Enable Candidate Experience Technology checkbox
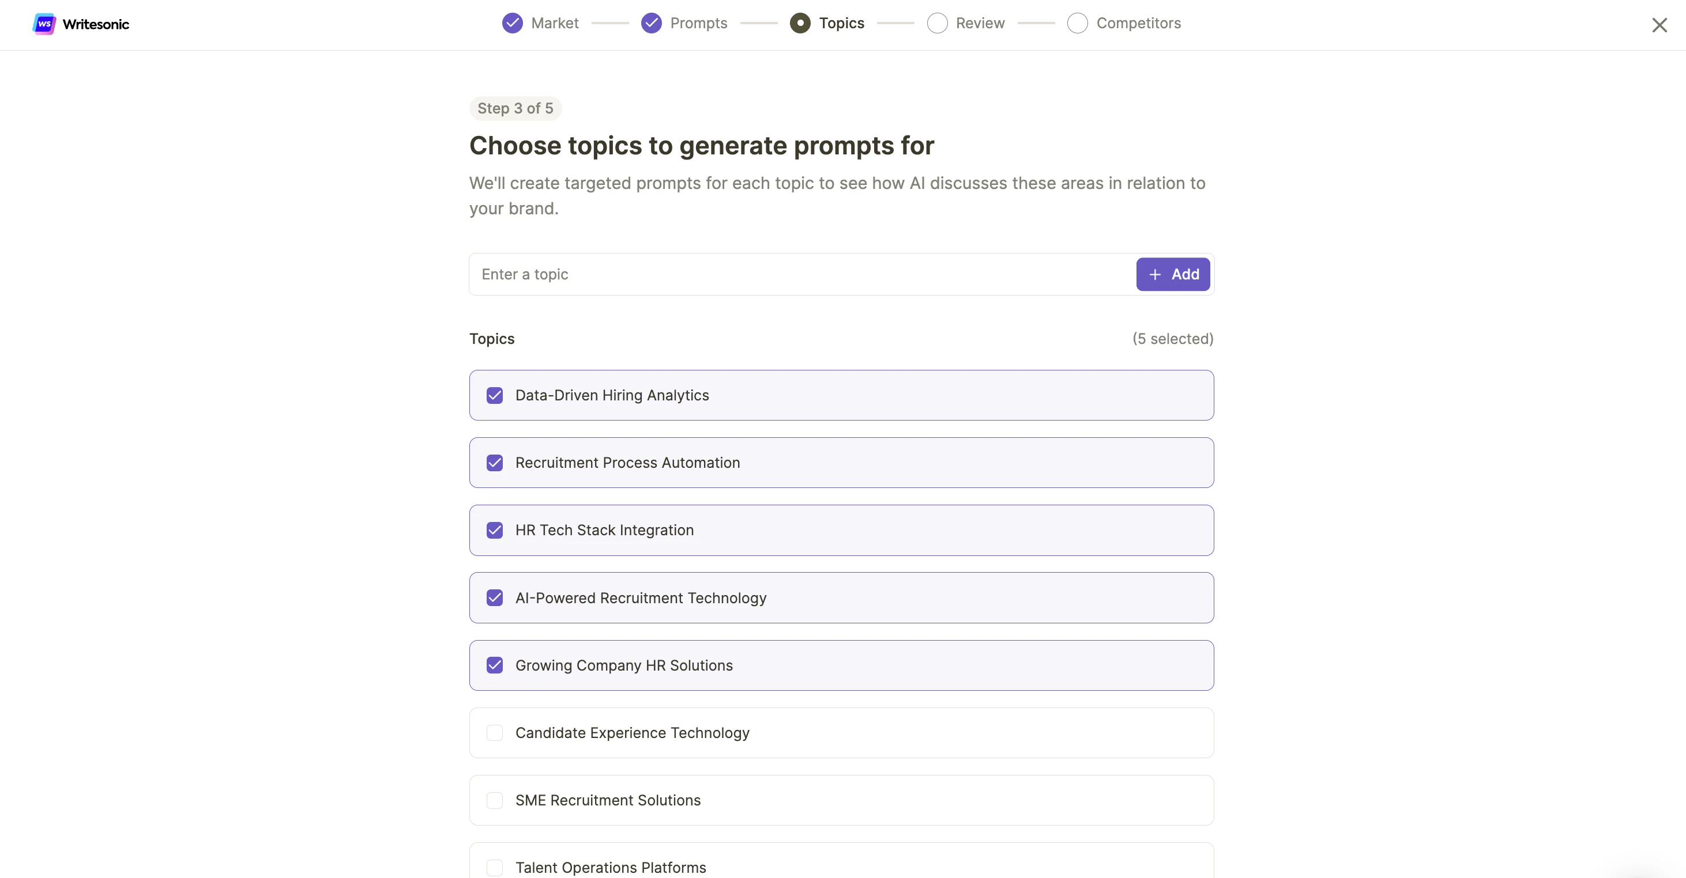The image size is (1686, 878). coord(495,733)
